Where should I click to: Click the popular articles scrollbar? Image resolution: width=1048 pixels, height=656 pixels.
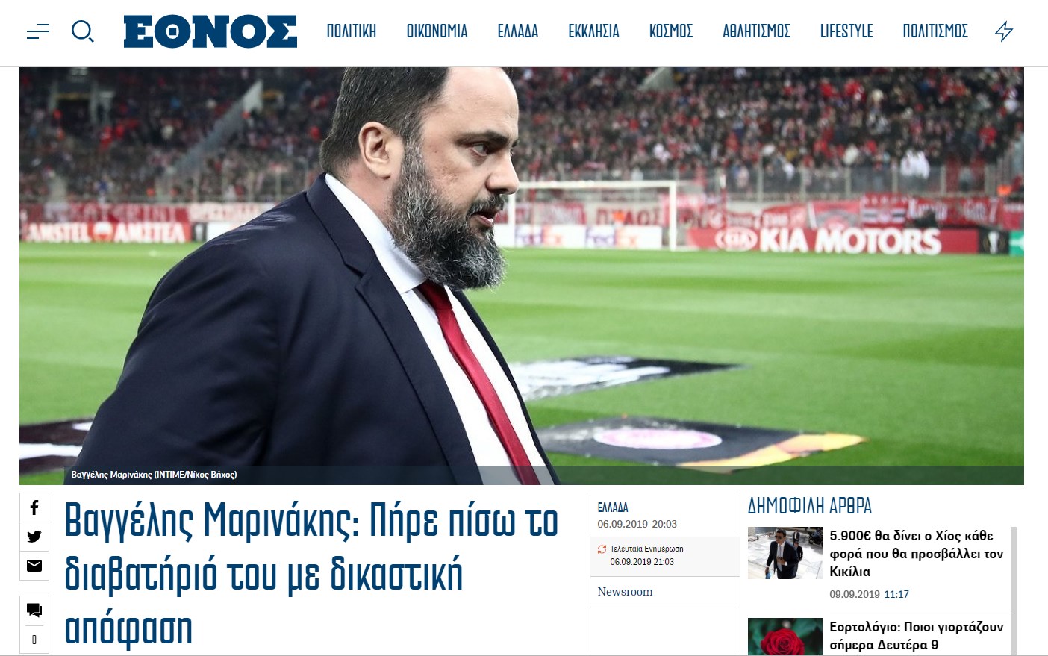tap(1014, 591)
